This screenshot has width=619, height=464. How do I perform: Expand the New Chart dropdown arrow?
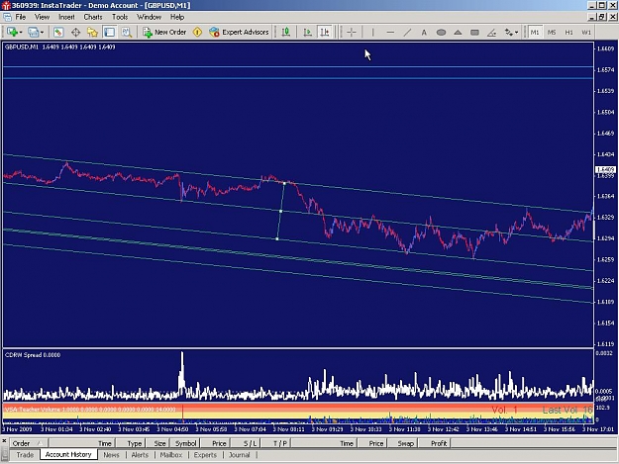pyautogui.click(x=21, y=33)
